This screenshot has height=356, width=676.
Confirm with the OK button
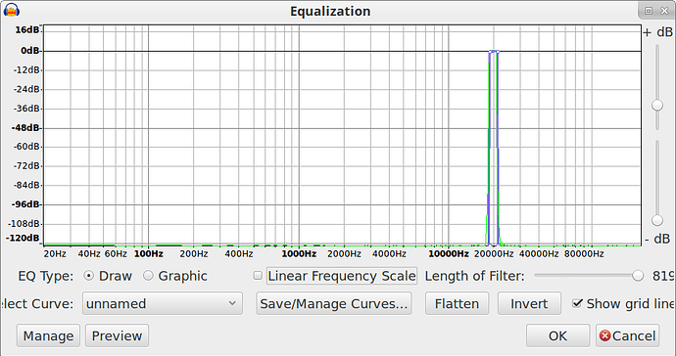click(x=557, y=335)
